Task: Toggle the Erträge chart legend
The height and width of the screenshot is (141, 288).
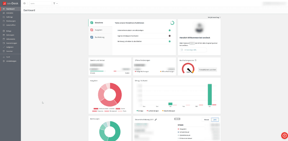Action: coord(140,111)
